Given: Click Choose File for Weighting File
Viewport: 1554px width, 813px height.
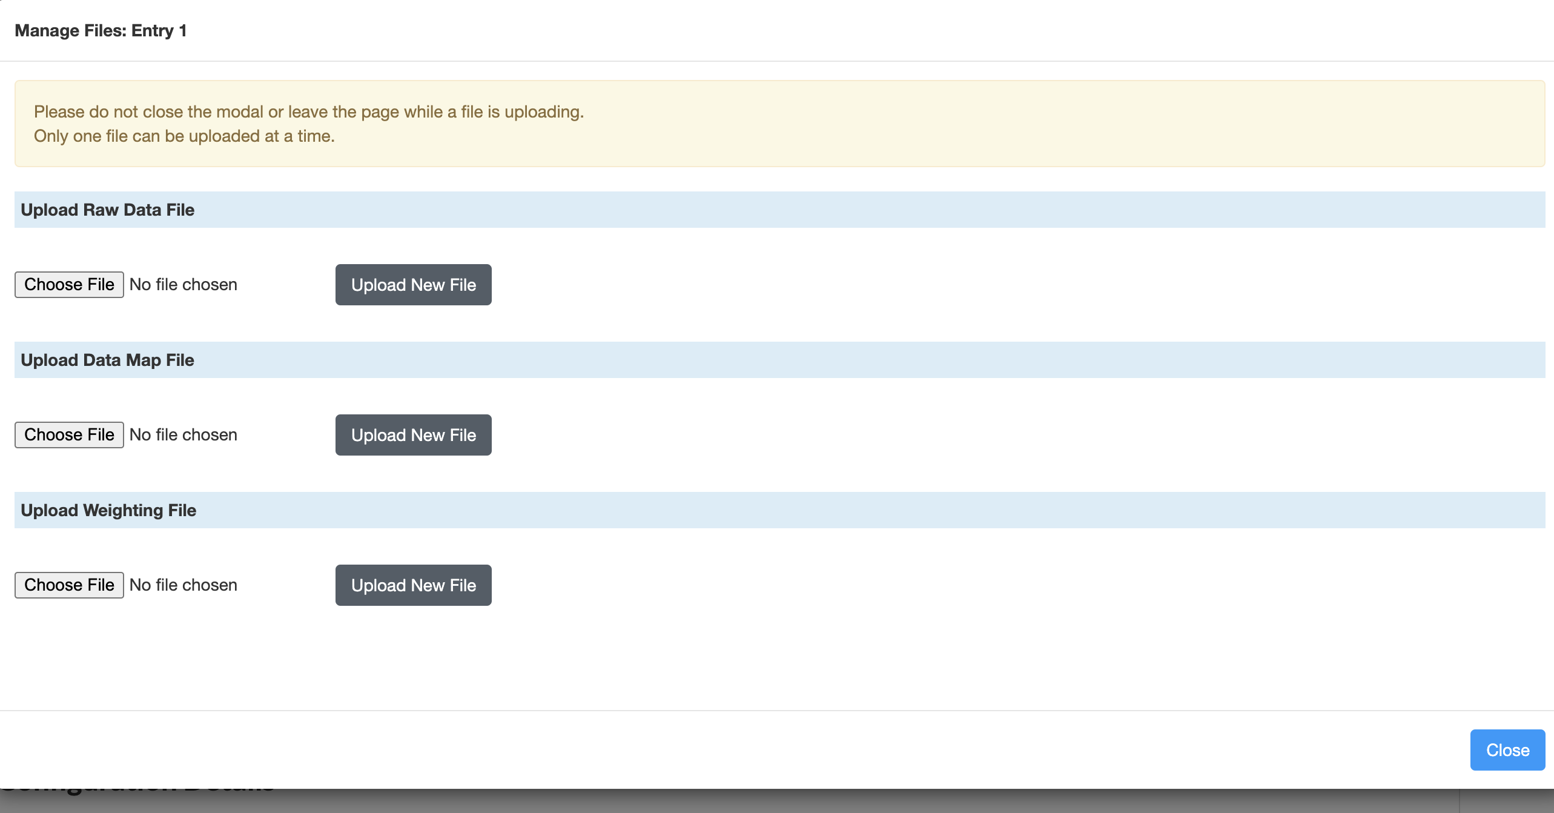Looking at the screenshot, I should [x=69, y=585].
